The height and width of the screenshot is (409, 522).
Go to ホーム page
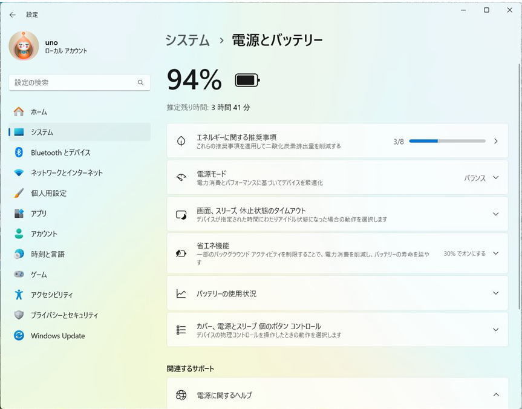pyautogui.click(x=80, y=111)
